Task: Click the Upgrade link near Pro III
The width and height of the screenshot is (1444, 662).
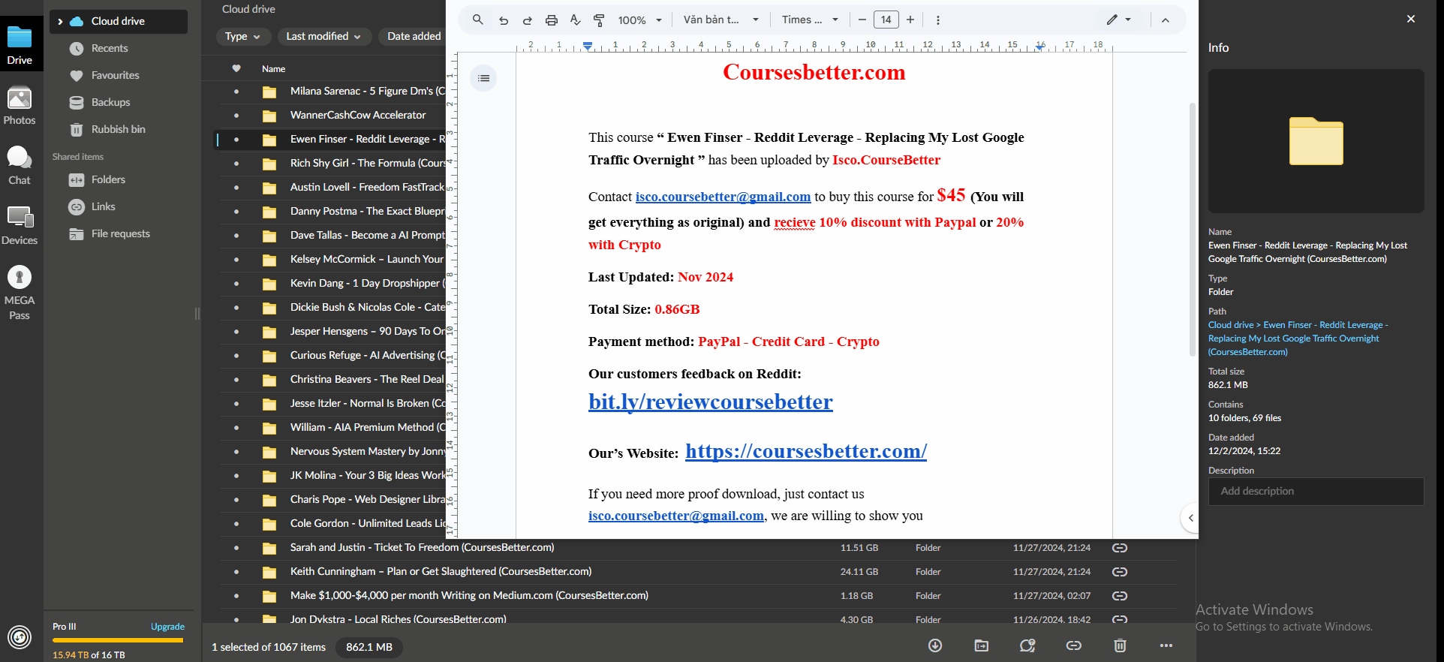Action: click(167, 627)
